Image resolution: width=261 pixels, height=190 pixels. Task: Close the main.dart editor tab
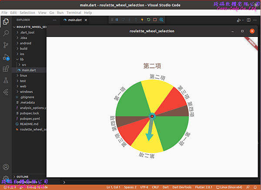pos(86,20)
